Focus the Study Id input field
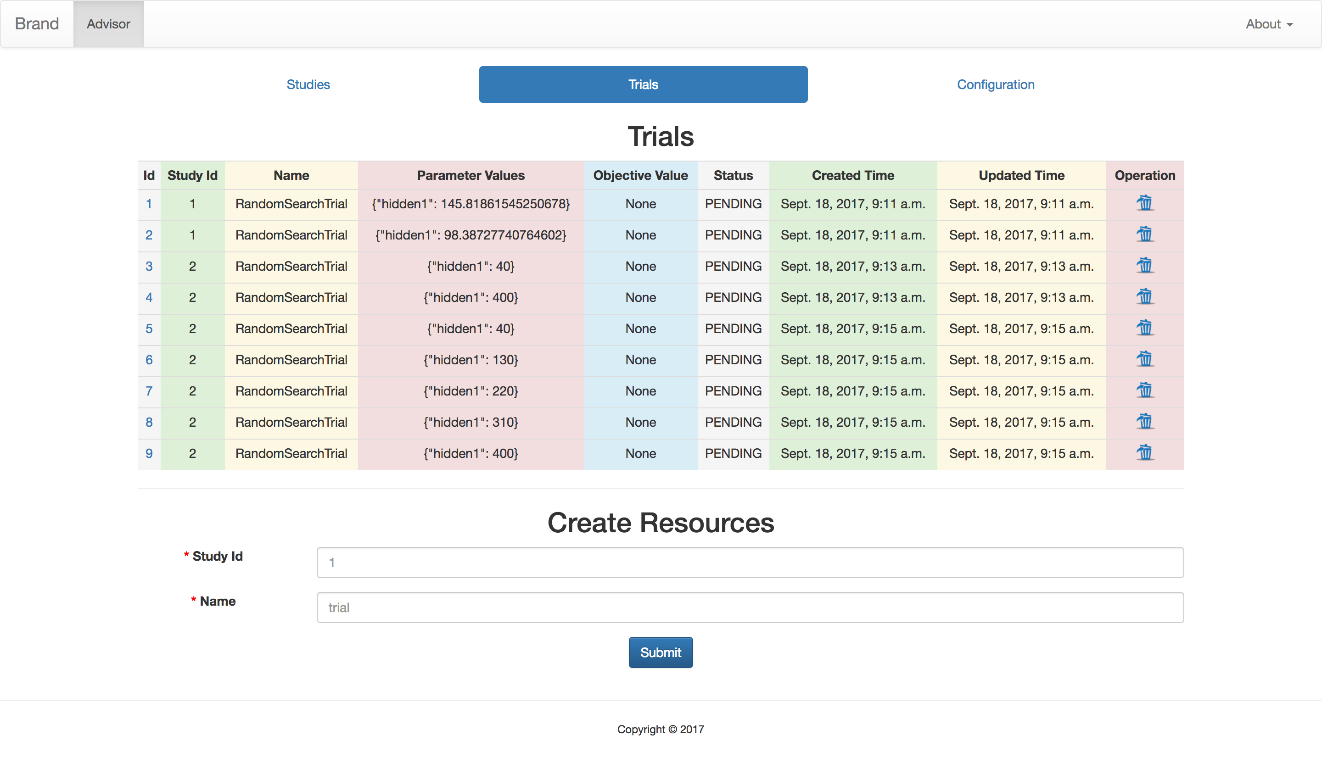Image resolution: width=1322 pixels, height=758 pixels. pos(750,562)
